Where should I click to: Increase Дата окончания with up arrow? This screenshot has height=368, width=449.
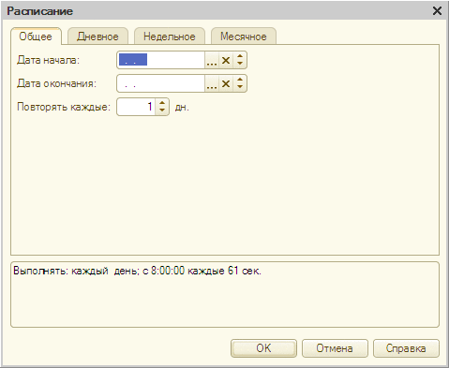[x=240, y=80]
